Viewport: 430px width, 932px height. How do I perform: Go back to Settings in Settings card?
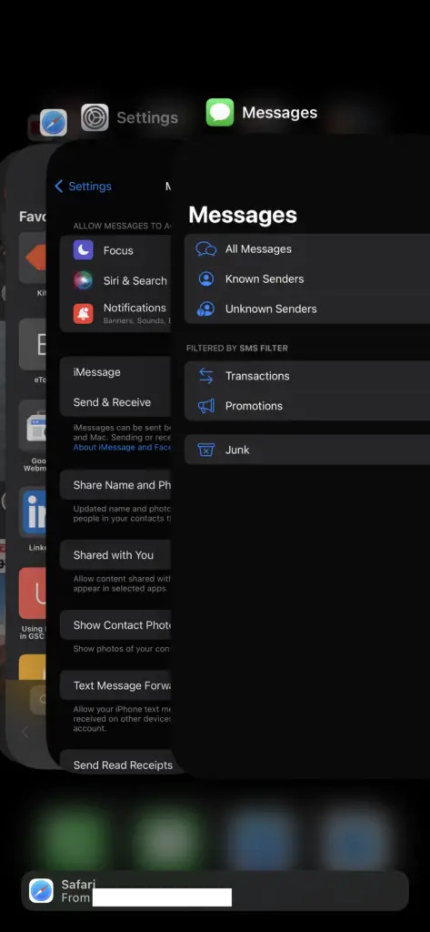[83, 186]
